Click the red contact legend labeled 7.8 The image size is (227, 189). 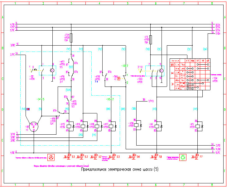pos(156,157)
